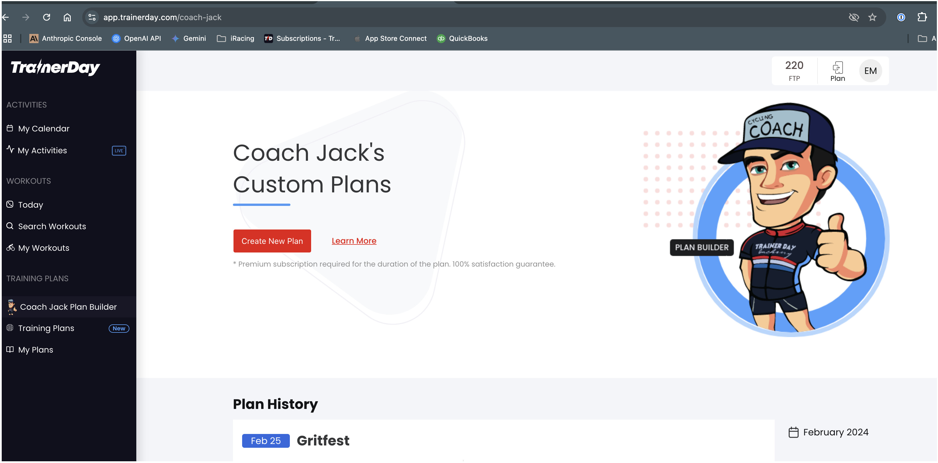938x463 pixels.
Task: Open App Store Connect bookmark
Action: click(390, 38)
